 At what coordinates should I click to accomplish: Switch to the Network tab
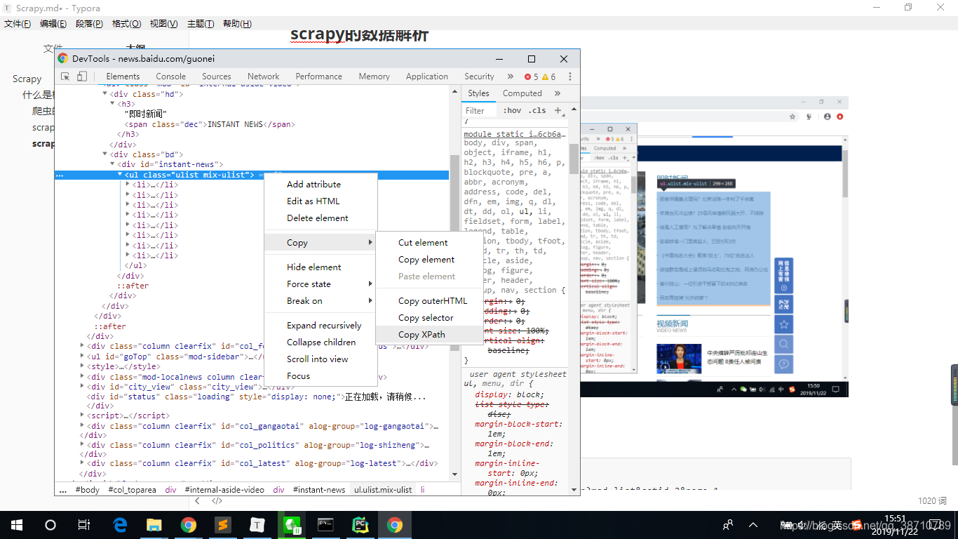(x=264, y=76)
